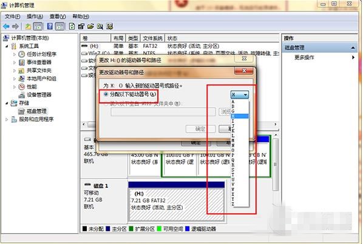The width and height of the screenshot is (363, 244).
Task: Click the dark blue 主分区 legend swatch
Action: (108, 229)
